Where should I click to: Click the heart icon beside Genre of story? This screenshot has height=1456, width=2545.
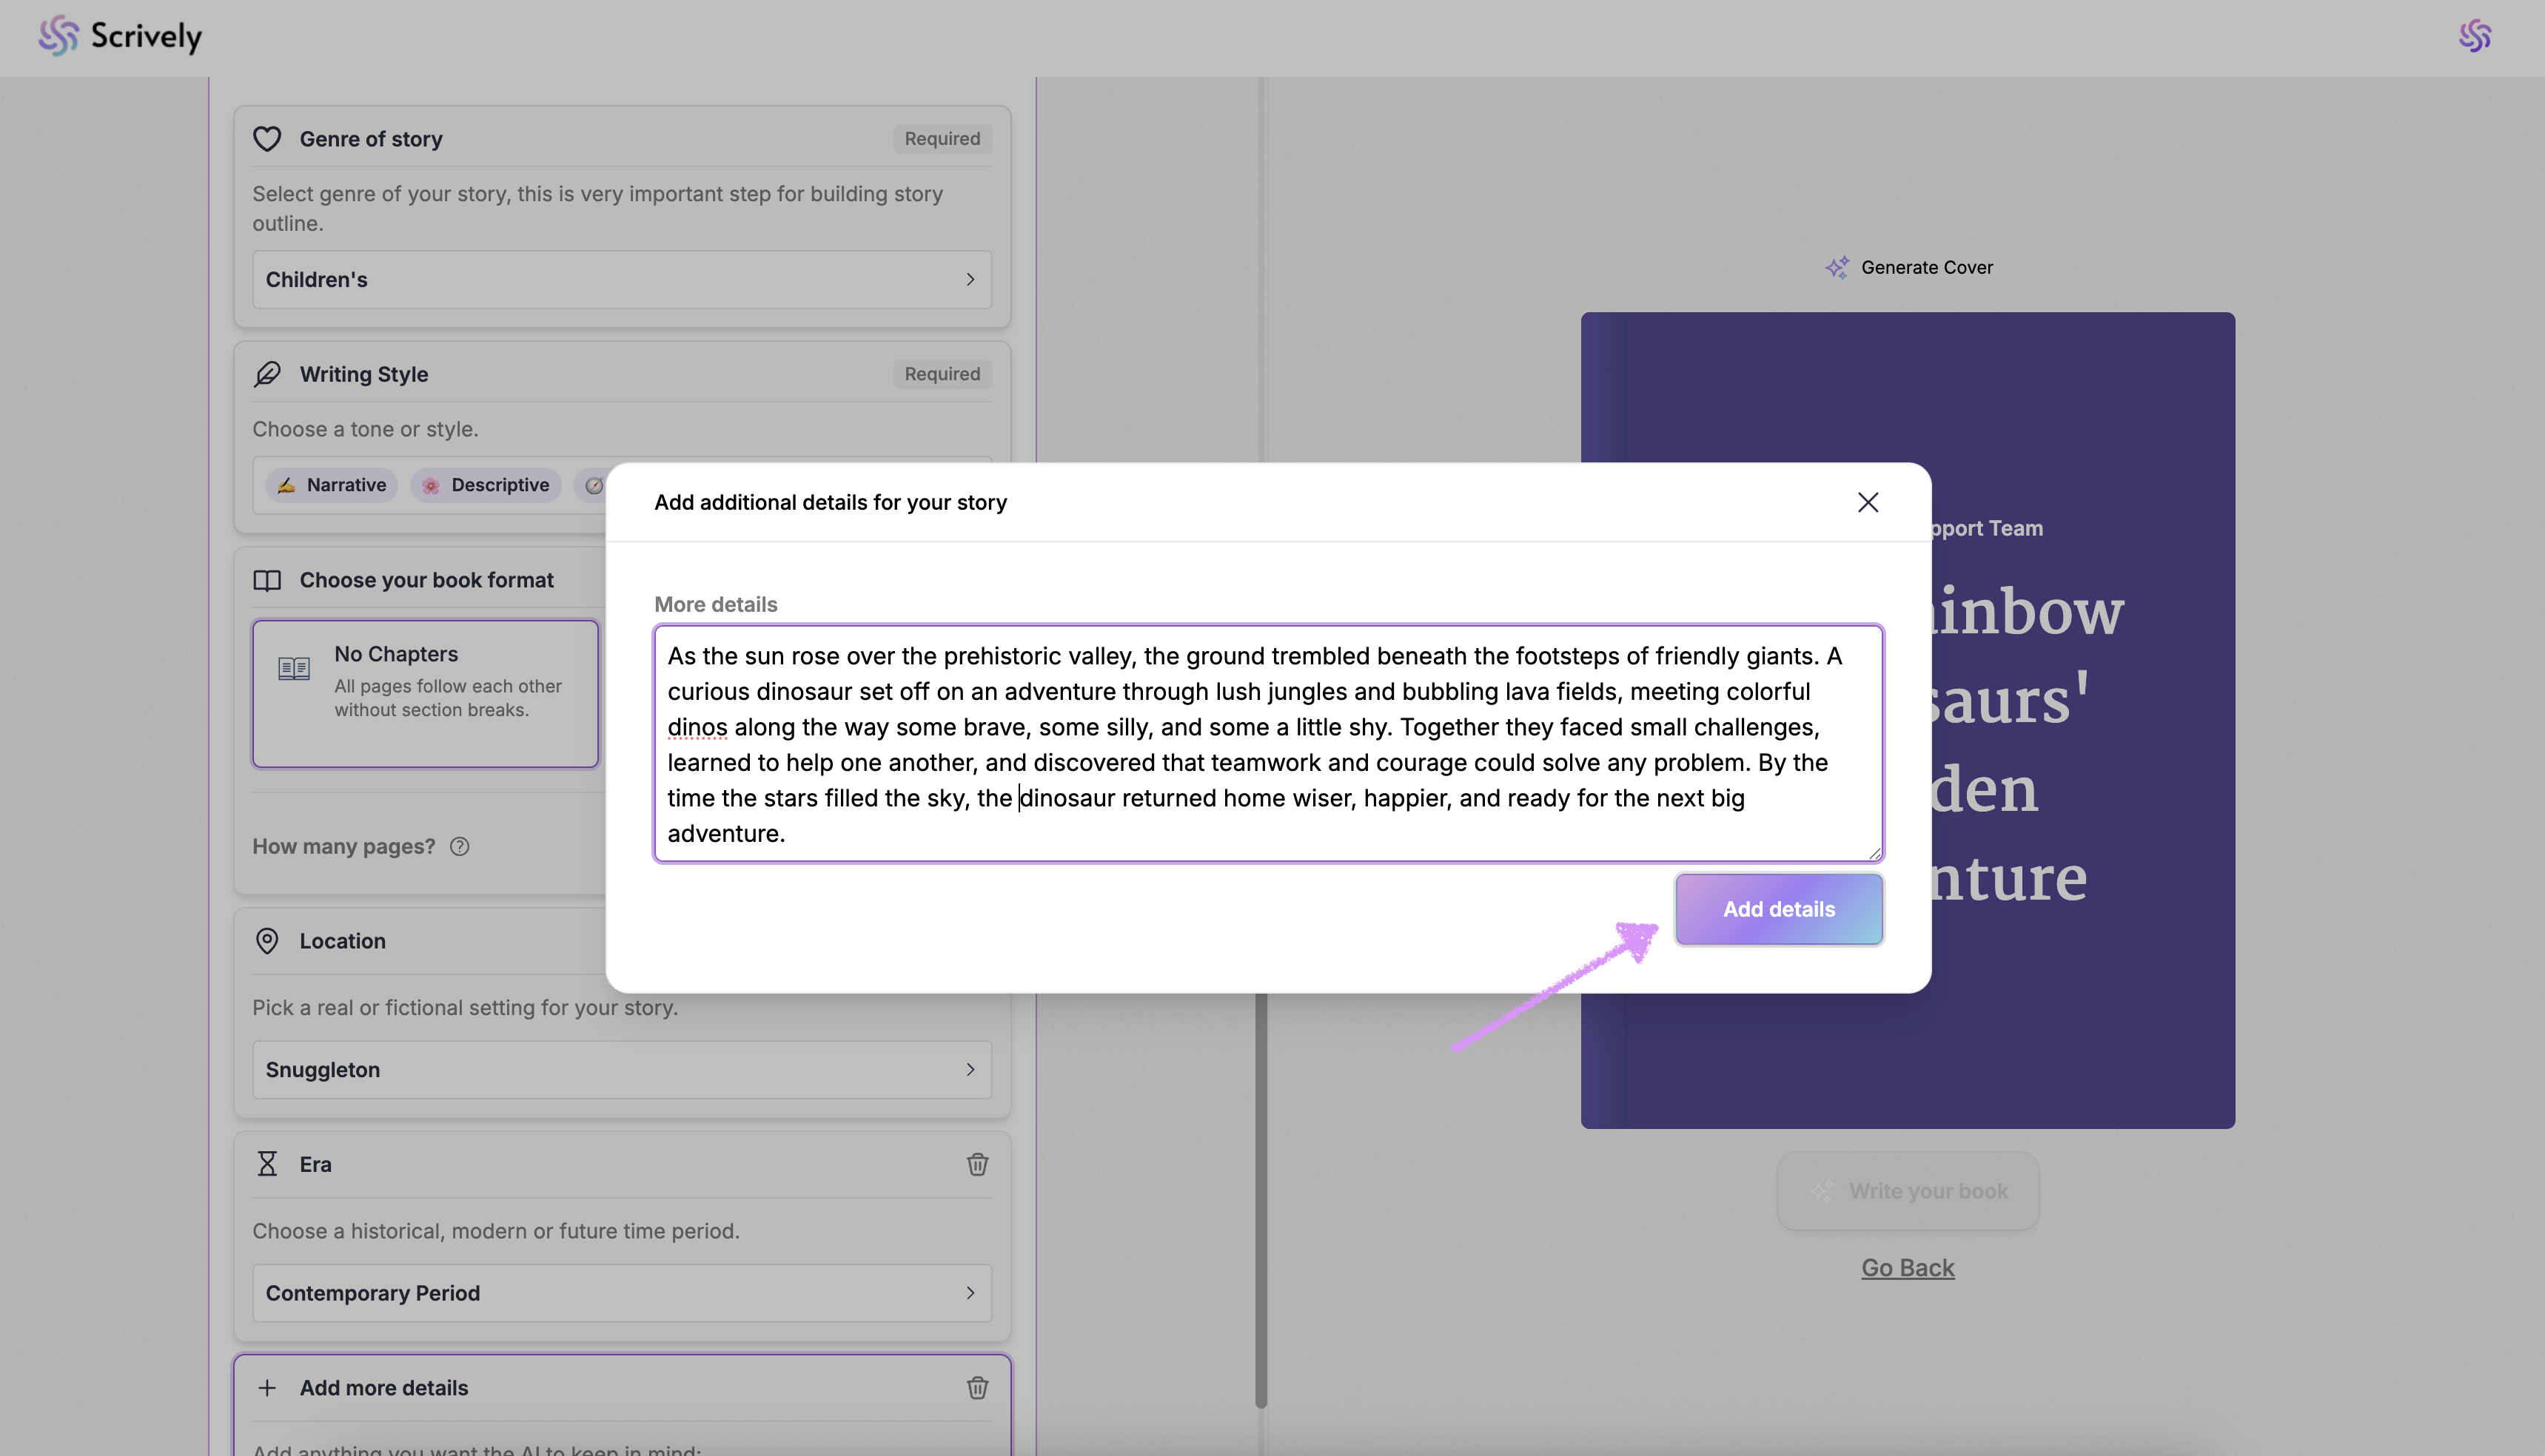point(267,139)
